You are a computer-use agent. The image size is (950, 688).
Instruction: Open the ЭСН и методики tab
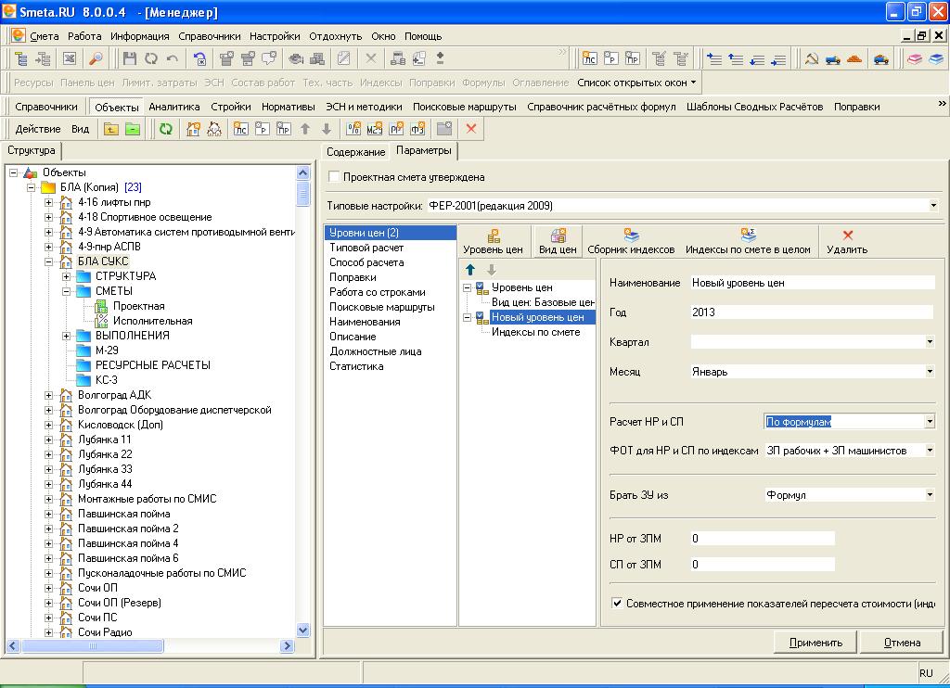(x=364, y=107)
